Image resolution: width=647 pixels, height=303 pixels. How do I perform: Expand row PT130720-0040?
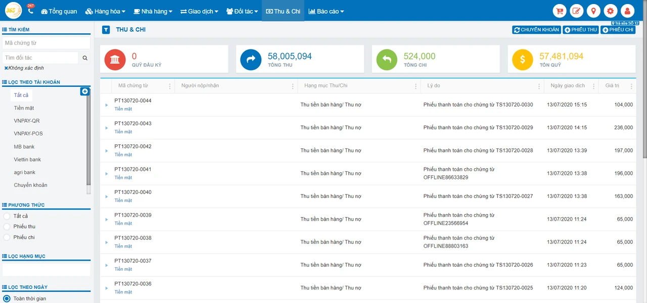[x=107, y=196]
